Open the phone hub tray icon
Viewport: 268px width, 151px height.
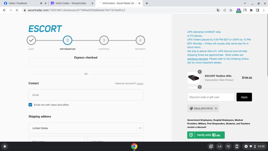[237, 146]
